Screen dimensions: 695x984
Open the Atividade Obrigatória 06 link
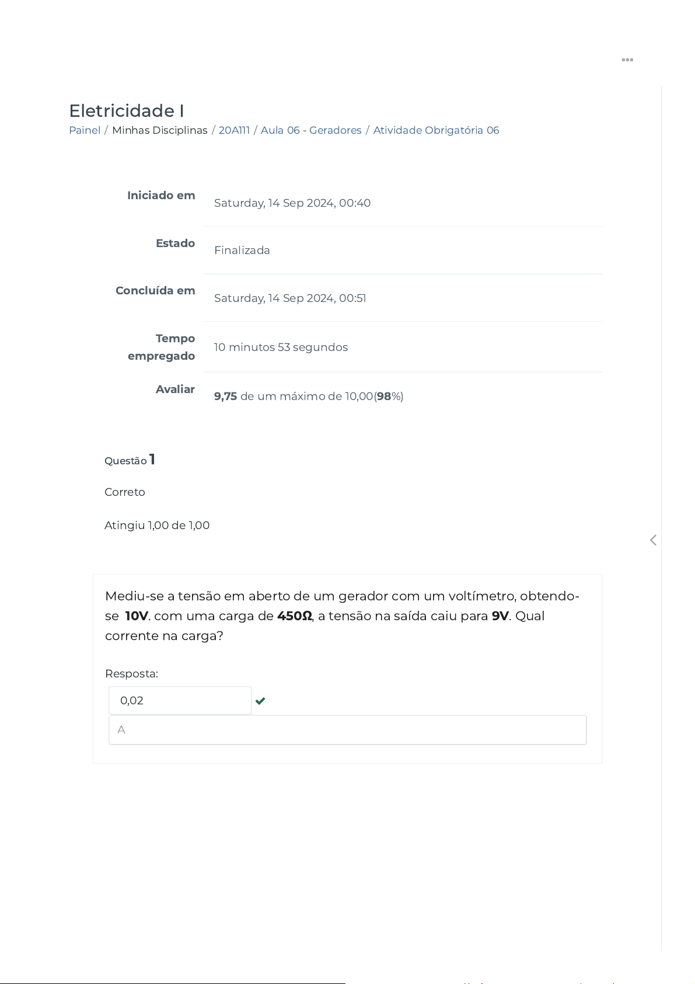436,130
